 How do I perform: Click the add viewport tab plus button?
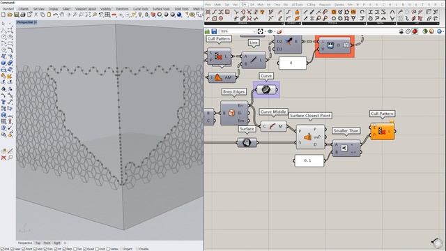pos(65,243)
